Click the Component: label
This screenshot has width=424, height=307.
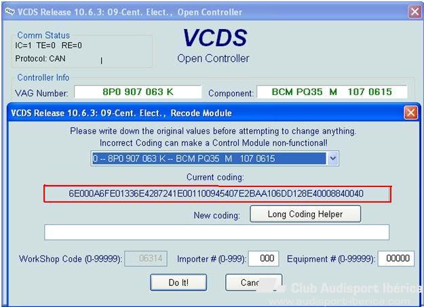point(231,94)
